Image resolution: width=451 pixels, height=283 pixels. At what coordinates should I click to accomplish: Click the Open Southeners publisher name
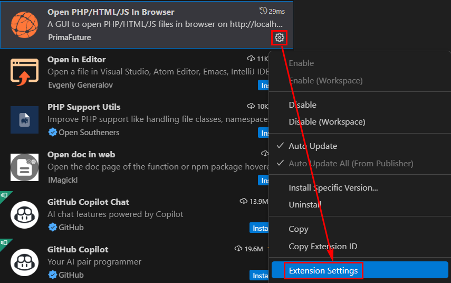[89, 133]
